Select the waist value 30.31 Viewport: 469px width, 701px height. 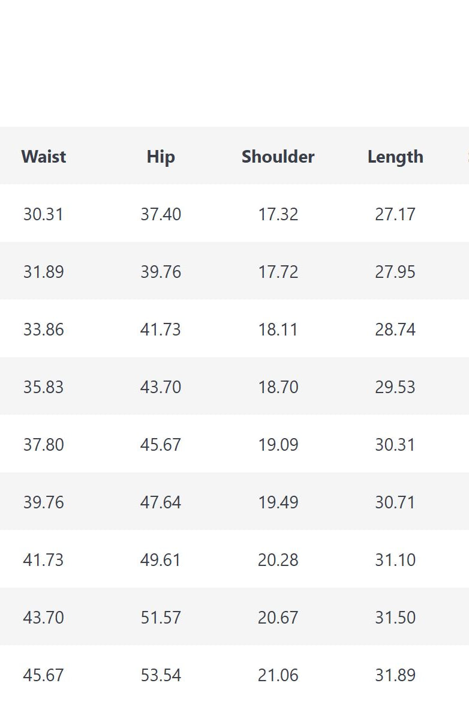pos(43,214)
